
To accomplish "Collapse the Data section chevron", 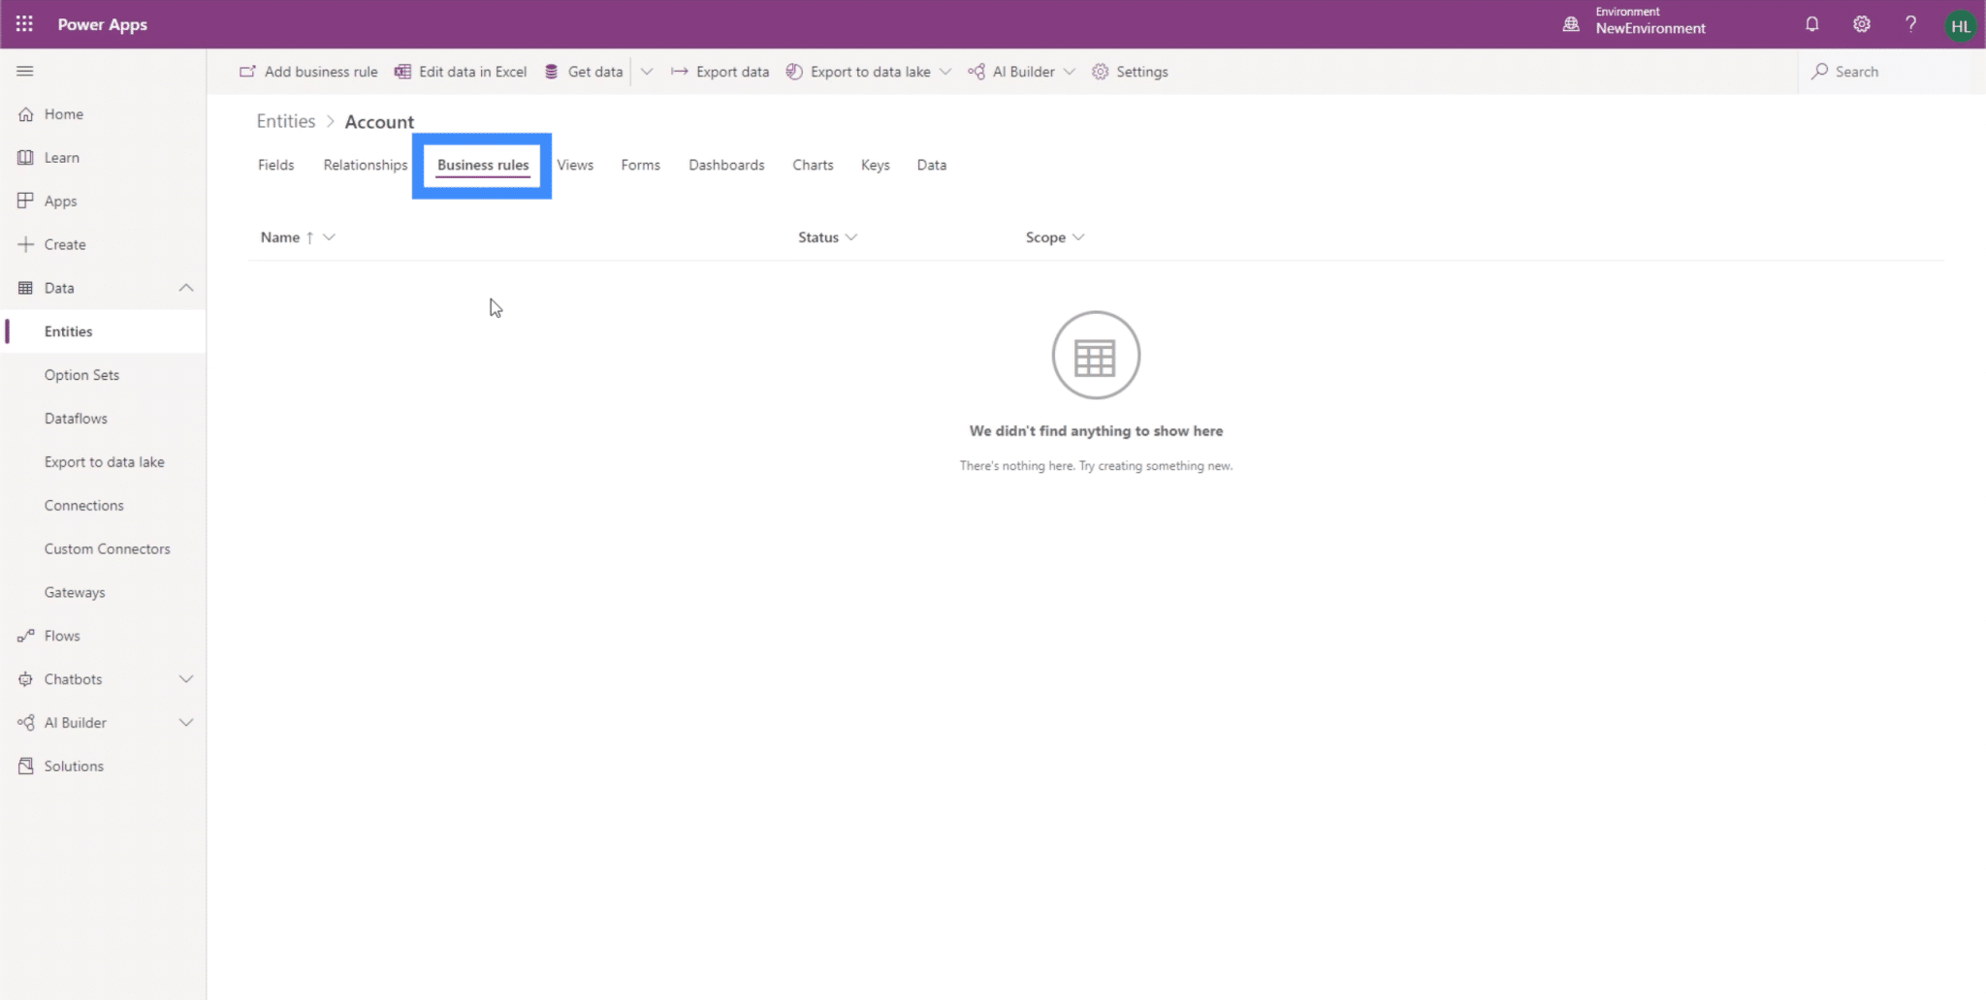I will coord(186,288).
